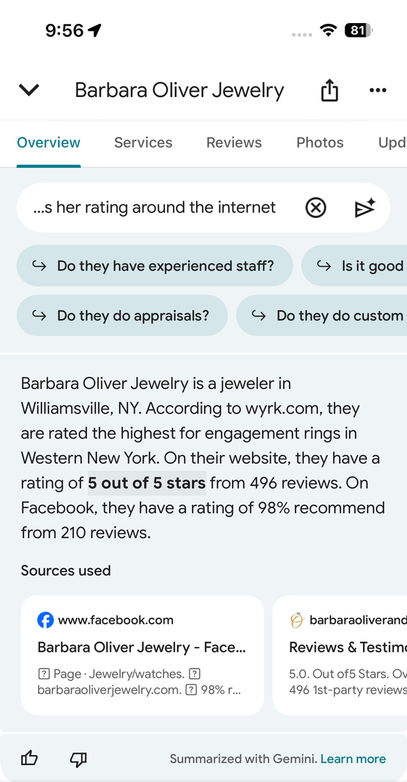Tap the "Is it good" suggestion chip
Screen dimensions: 407x782
click(x=354, y=266)
